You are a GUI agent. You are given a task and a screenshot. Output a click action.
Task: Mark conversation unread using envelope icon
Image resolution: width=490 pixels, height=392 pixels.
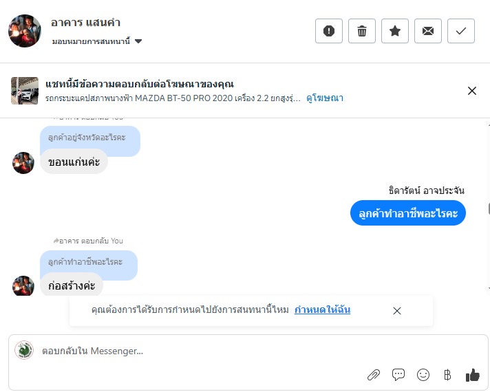(x=428, y=31)
